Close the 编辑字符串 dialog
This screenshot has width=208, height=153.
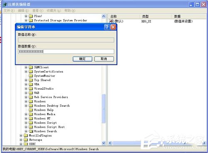click(x=113, y=27)
